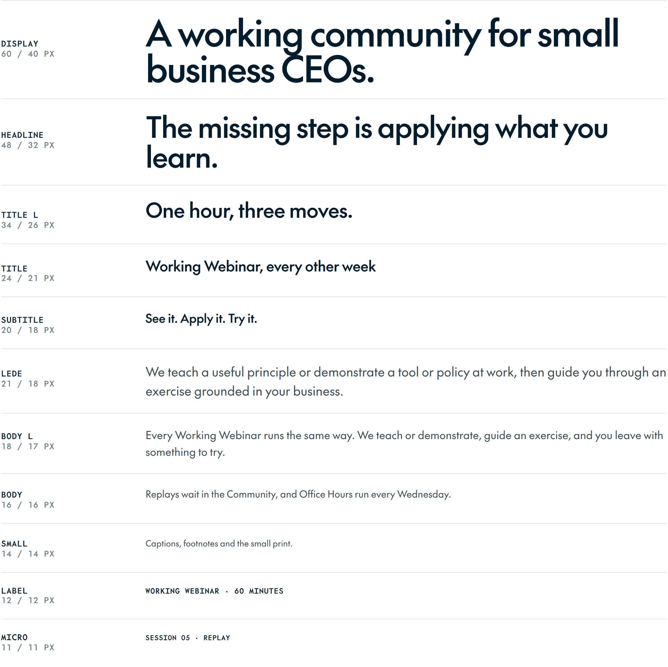Click 'SESSION 05 · REPLAY' micro sample
Viewport: 668px width, 667px height.
pos(188,638)
